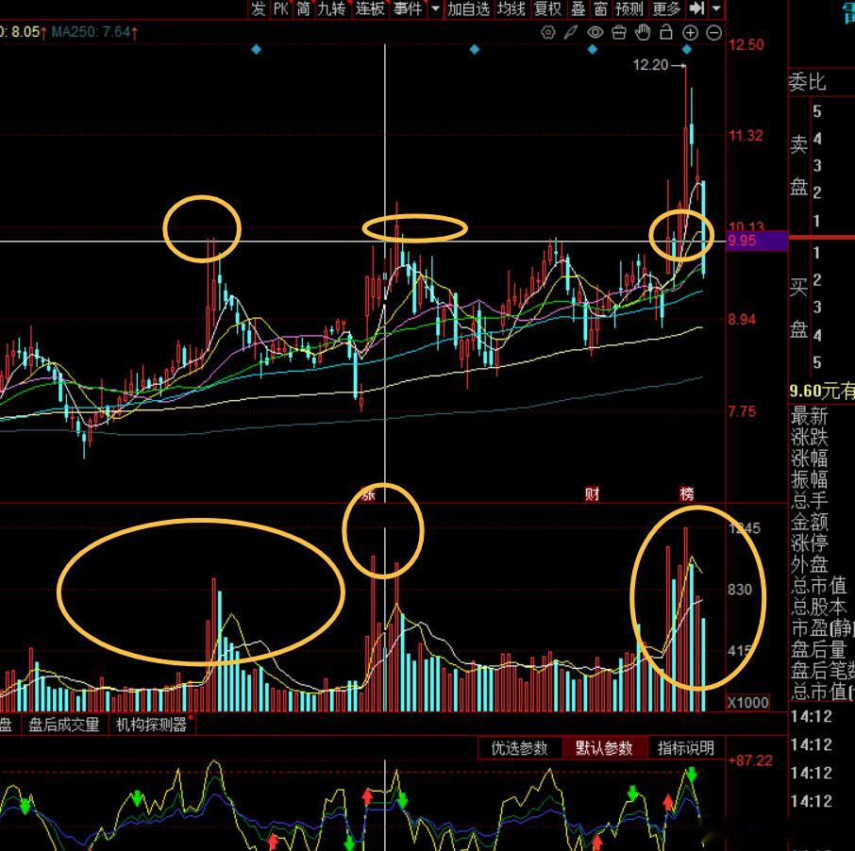
Task: Click the 振幅 row label
Action: coord(810,479)
